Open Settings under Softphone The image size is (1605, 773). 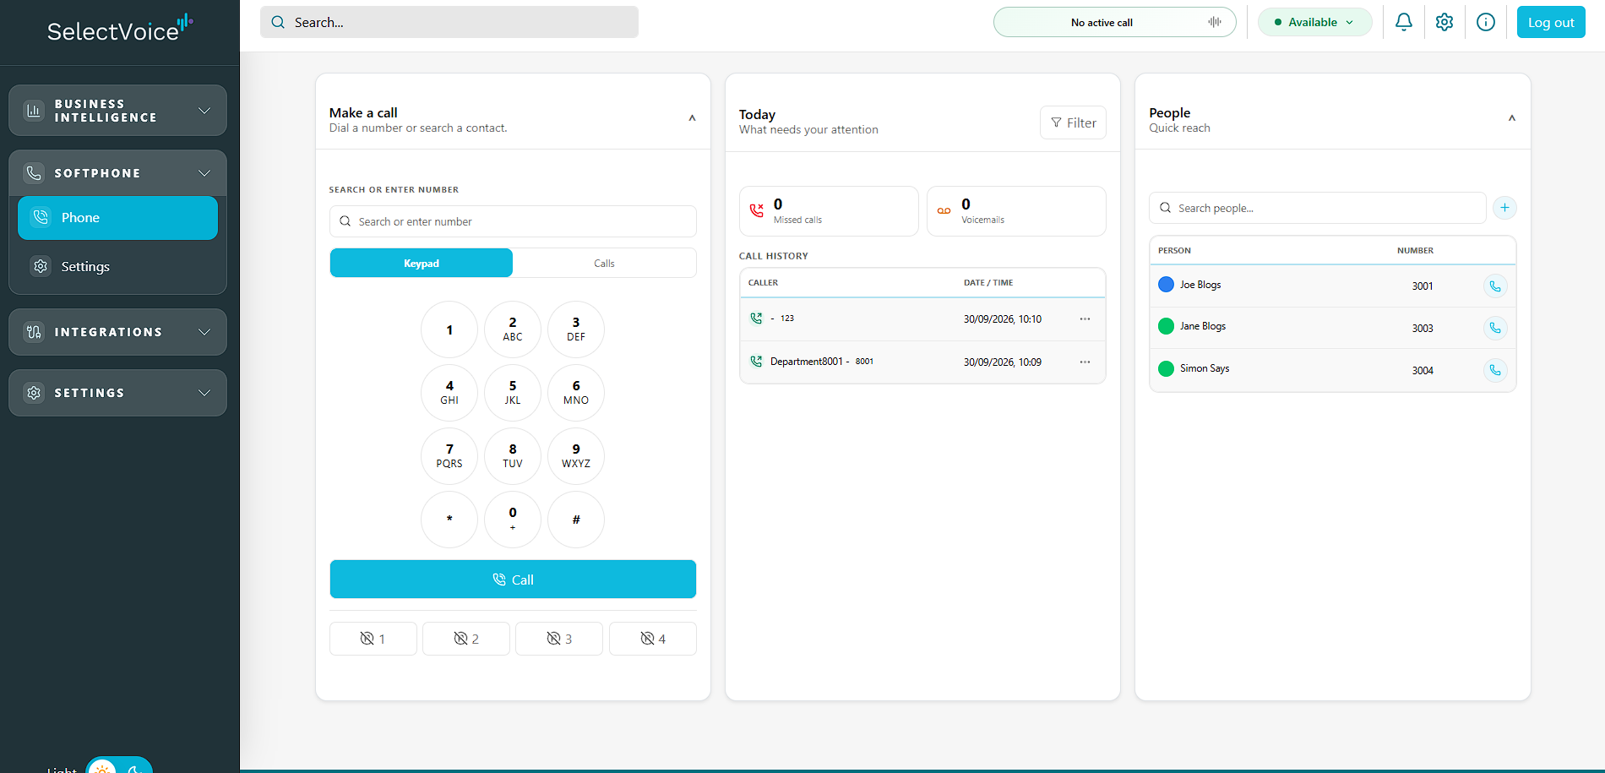click(117, 267)
